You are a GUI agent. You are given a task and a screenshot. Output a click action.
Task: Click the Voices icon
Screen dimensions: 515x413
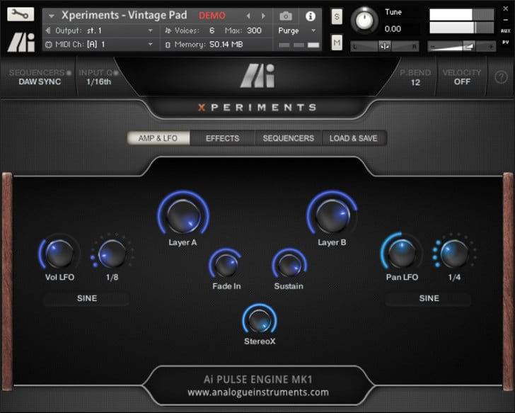point(168,30)
